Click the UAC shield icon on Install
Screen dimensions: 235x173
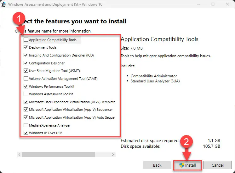pos(181,165)
